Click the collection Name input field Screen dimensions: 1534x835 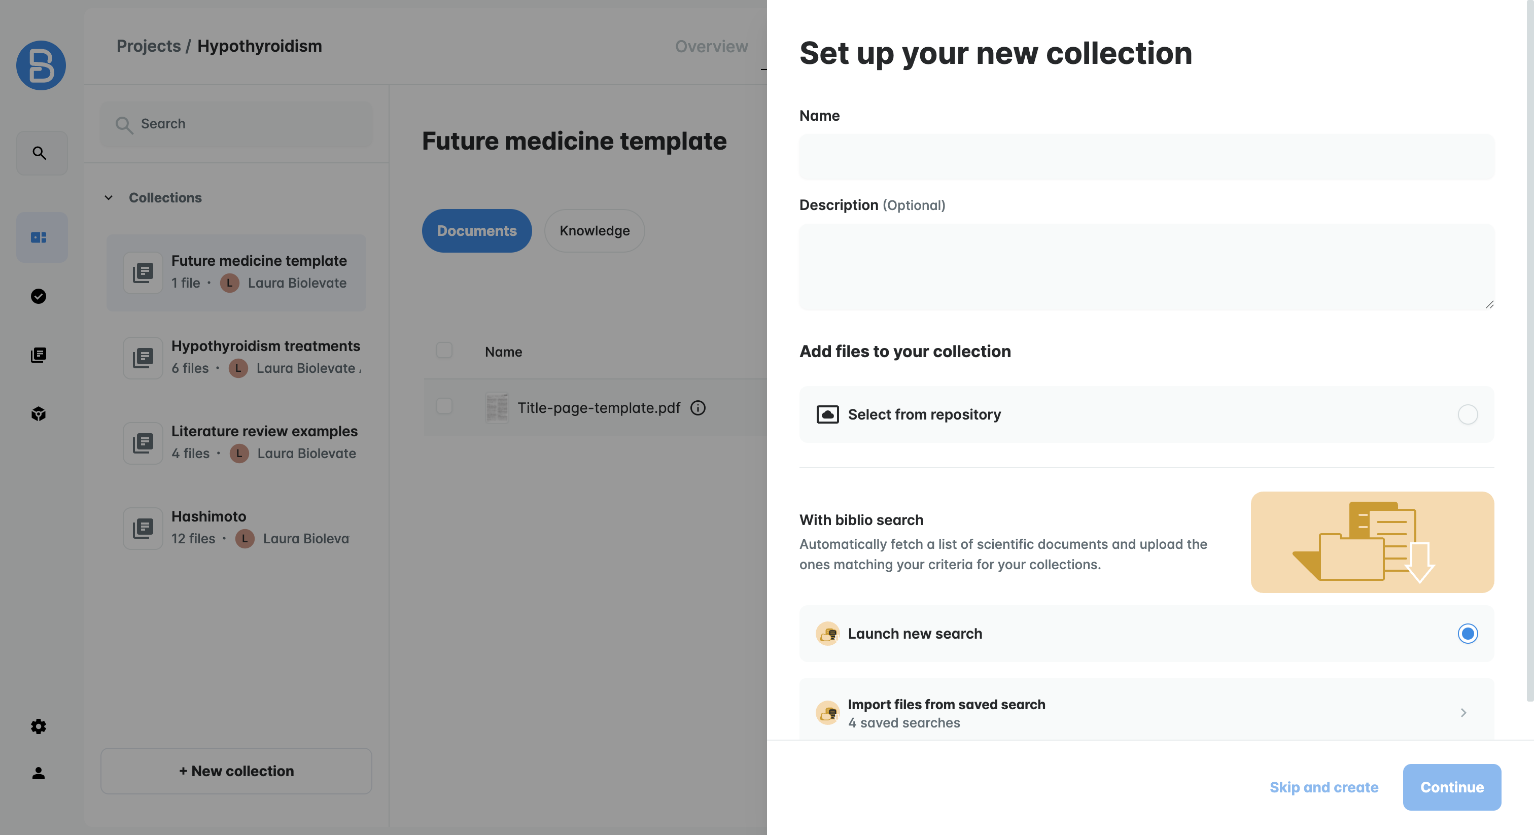[x=1146, y=157]
